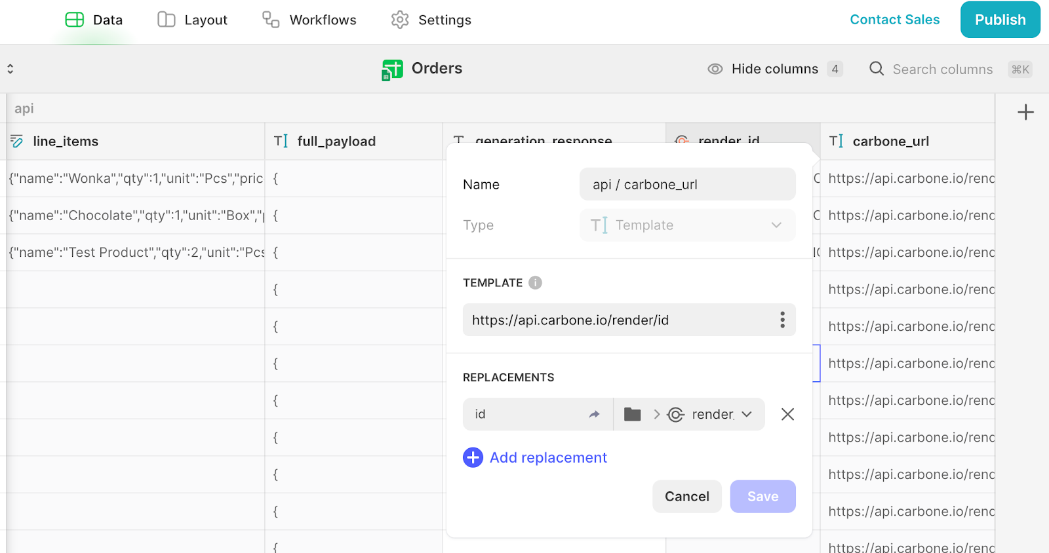Select carbone_url cell in the Wonka row
The image size is (1049, 553).
pyautogui.click(x=907, y=178)
